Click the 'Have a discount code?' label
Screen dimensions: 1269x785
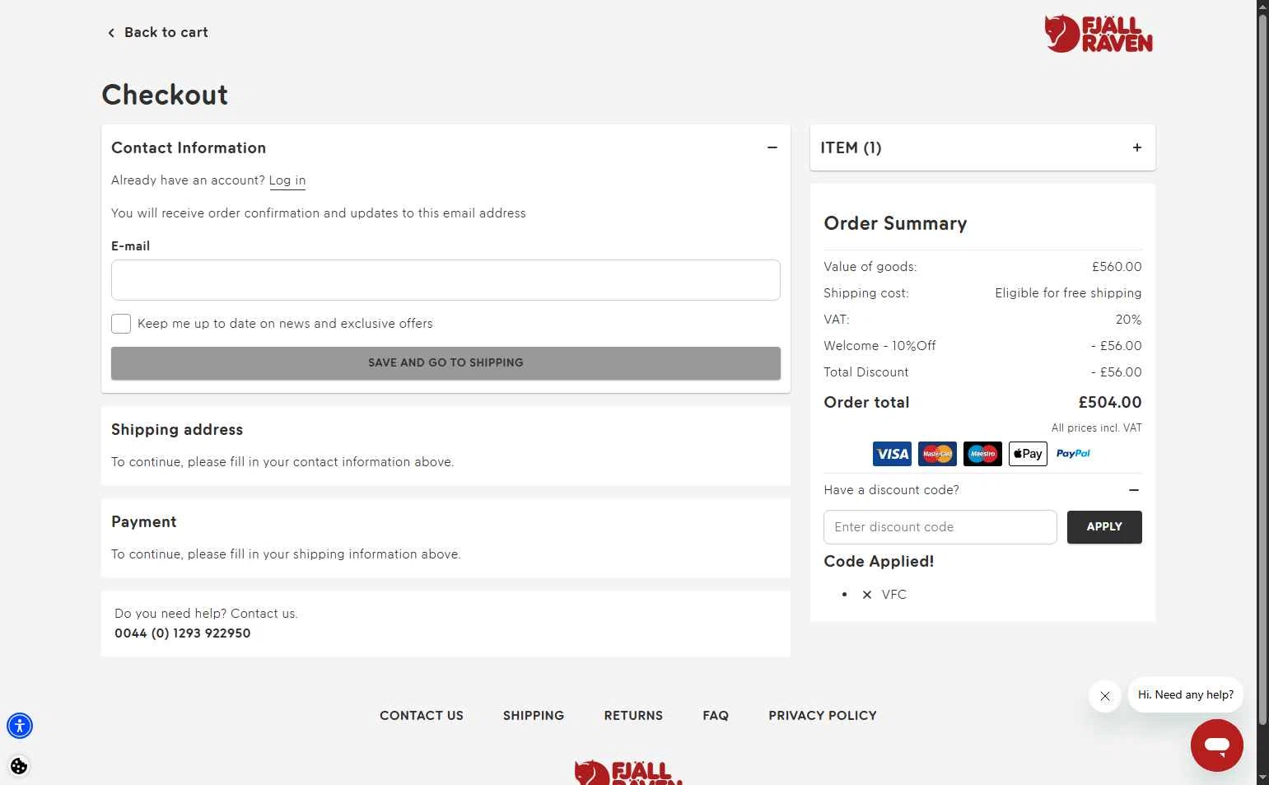891,490
